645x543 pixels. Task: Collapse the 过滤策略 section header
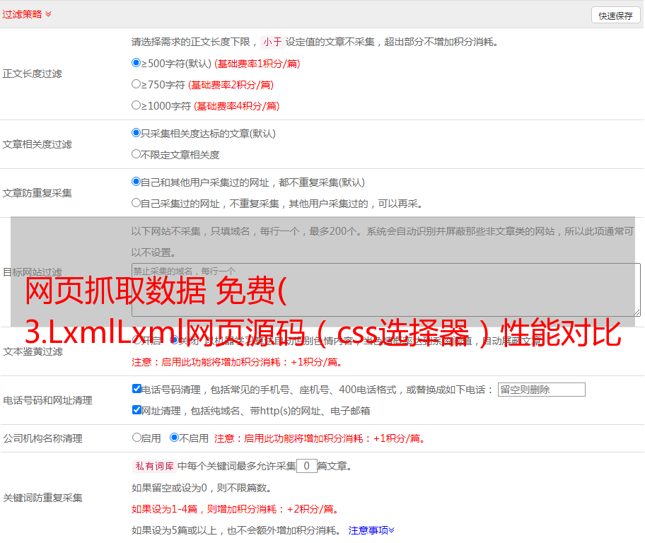[x=27, y=14]
